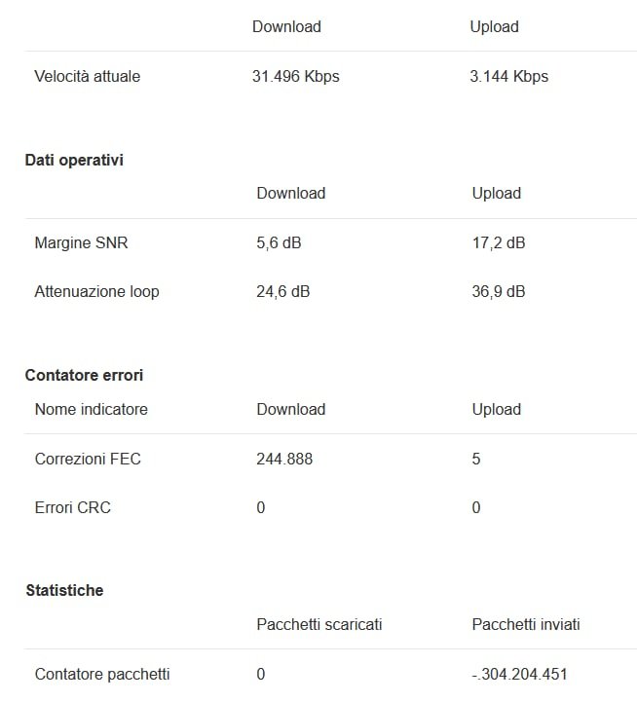Select the download speed 31.496 Kbps value
The image size is (637, 702).
[x=296, y=76]
